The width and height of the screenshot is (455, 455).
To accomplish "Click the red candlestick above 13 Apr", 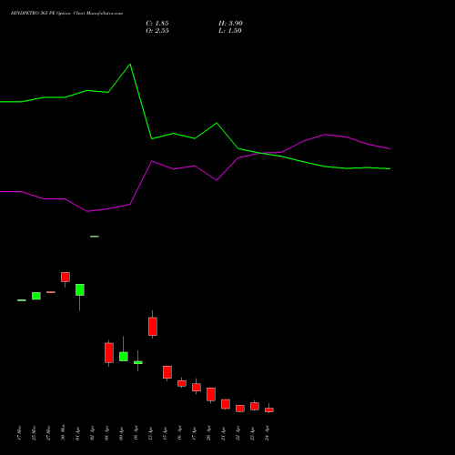I will coord(153,327).
